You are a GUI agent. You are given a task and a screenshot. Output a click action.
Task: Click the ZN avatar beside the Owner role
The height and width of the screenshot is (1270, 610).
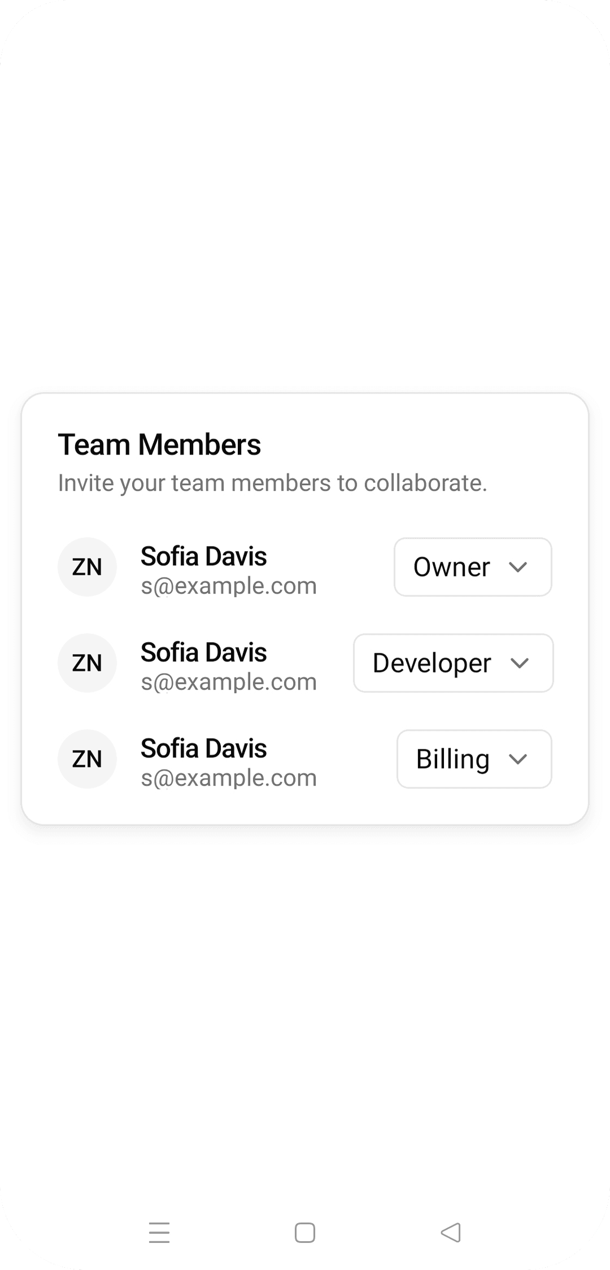[x=87, y=567]
